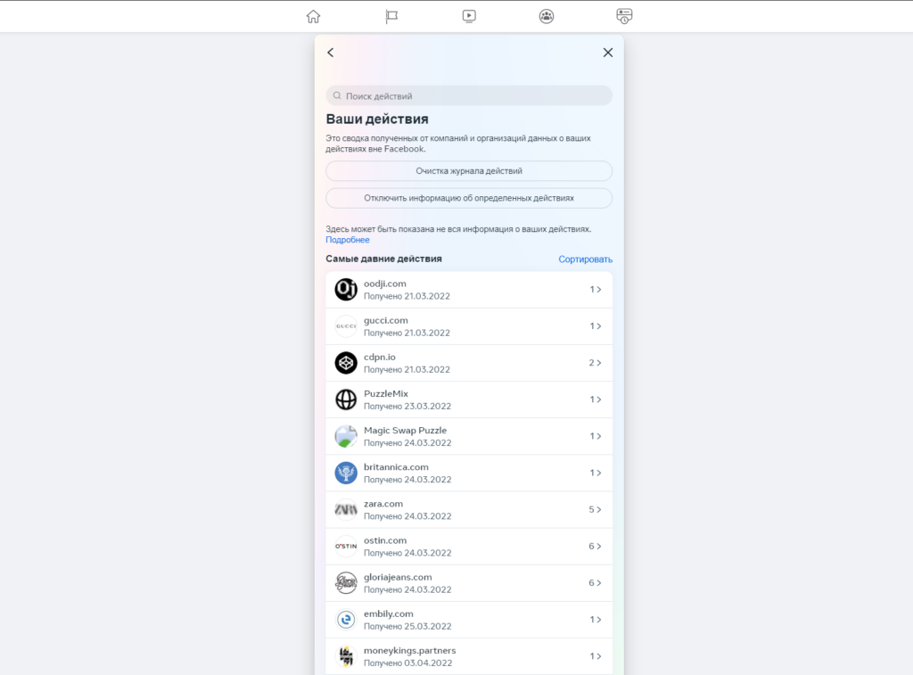Viewport: 913px width, 675px height.
Task: Open the Сортировать sort option
Action: [x=585, y=259]
